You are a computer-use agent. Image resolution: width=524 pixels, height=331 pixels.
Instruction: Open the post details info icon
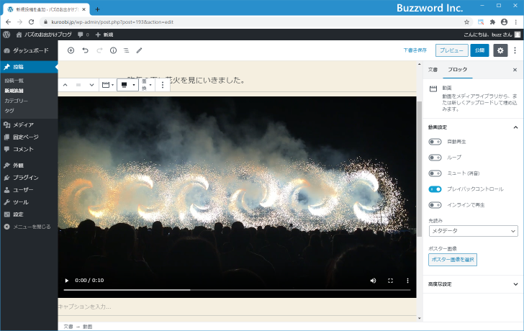pyautogui.click(x=113, y=50)
